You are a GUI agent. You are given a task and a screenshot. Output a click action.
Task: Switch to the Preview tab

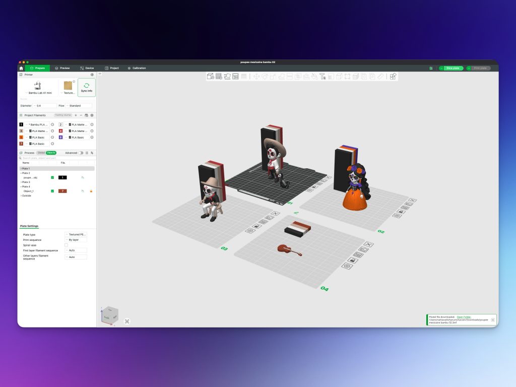coord(62,68)
